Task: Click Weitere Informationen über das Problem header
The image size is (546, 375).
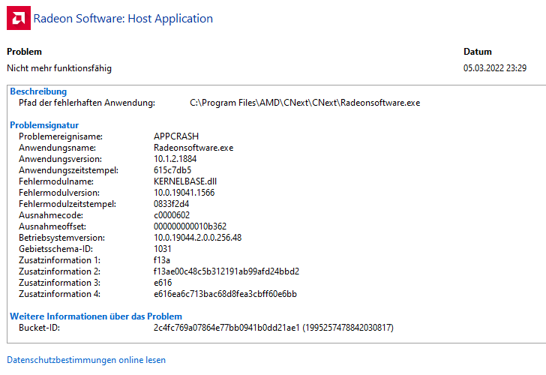Action: click(x=96, y=316)
